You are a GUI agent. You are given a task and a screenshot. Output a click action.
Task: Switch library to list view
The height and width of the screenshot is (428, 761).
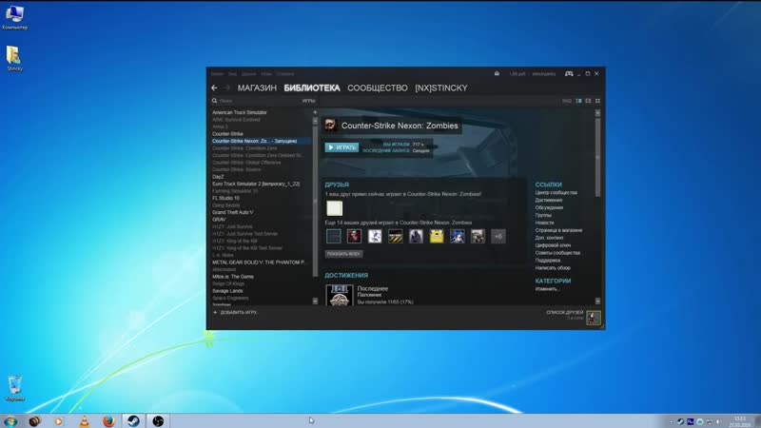click(x=588, y=101)
